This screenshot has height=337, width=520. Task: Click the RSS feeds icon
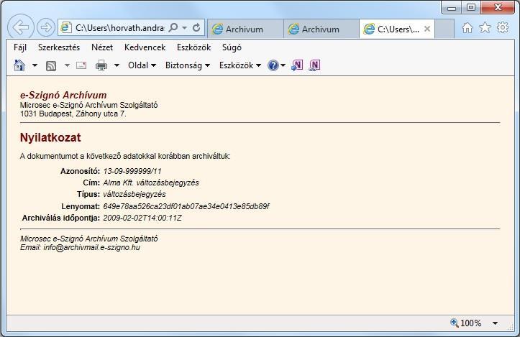coord(51,66)
